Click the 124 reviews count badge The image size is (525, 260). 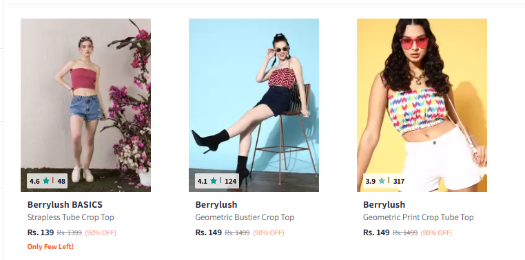pos(230,181)
